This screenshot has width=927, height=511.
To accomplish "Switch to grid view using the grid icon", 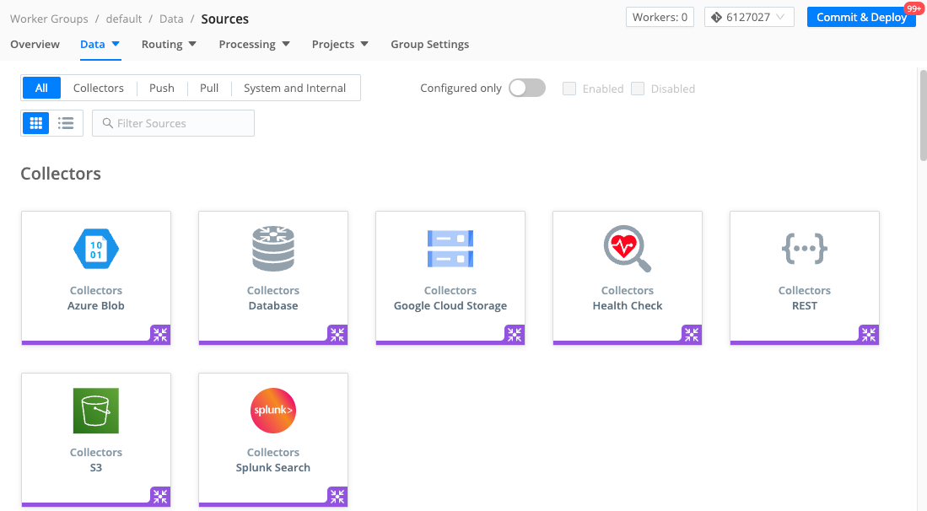I will 35,123.
